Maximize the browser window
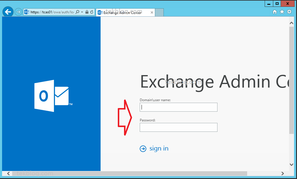This screenshot has height=179, width=297. pyautogui.click(x=277, y=4)
